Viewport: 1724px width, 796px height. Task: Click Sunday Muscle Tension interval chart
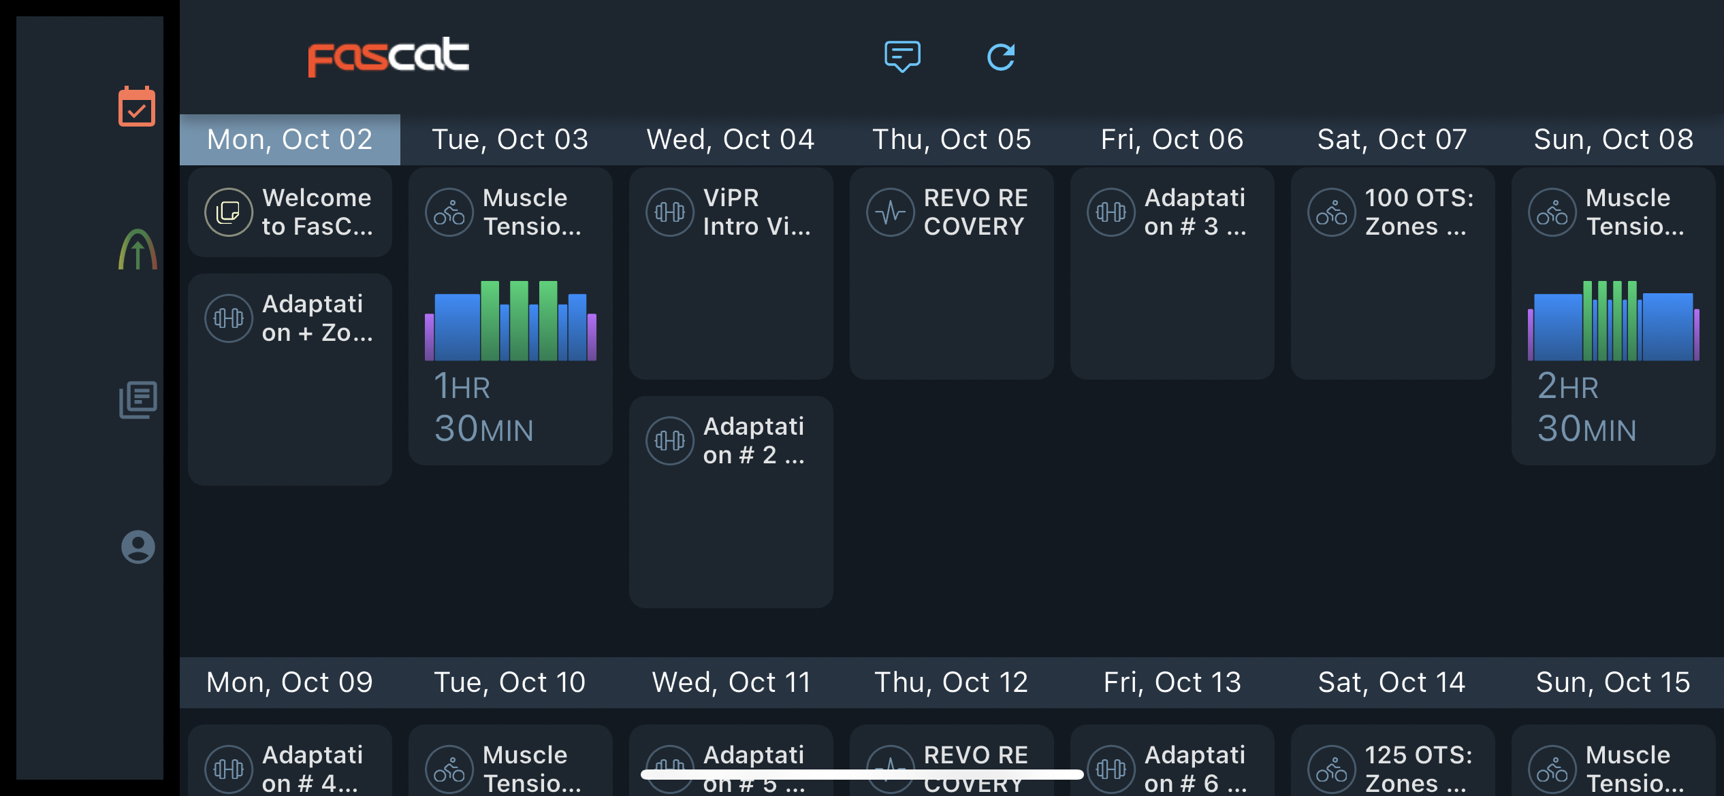click(x=1614, y=320)
